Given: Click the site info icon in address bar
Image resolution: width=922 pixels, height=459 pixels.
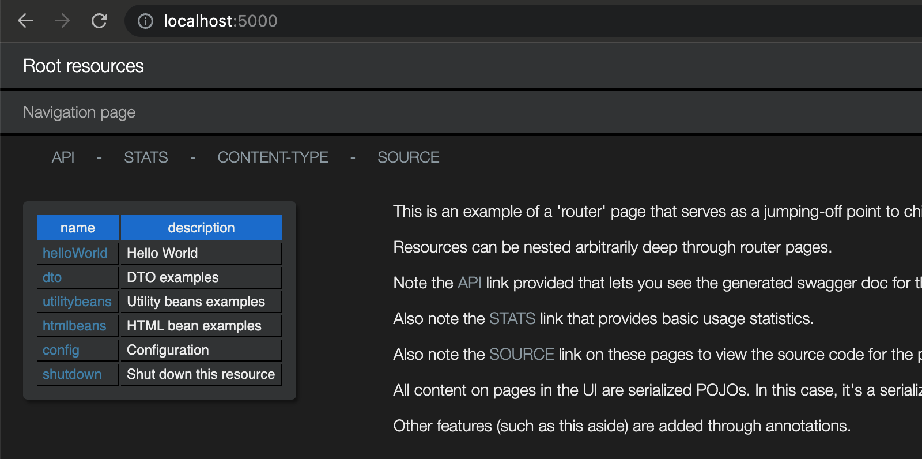Looking at the screenshot, I should tap(146, 21).
